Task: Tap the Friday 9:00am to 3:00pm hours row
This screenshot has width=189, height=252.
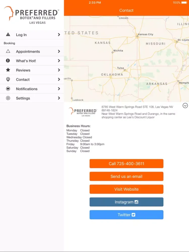Action: 85,144
